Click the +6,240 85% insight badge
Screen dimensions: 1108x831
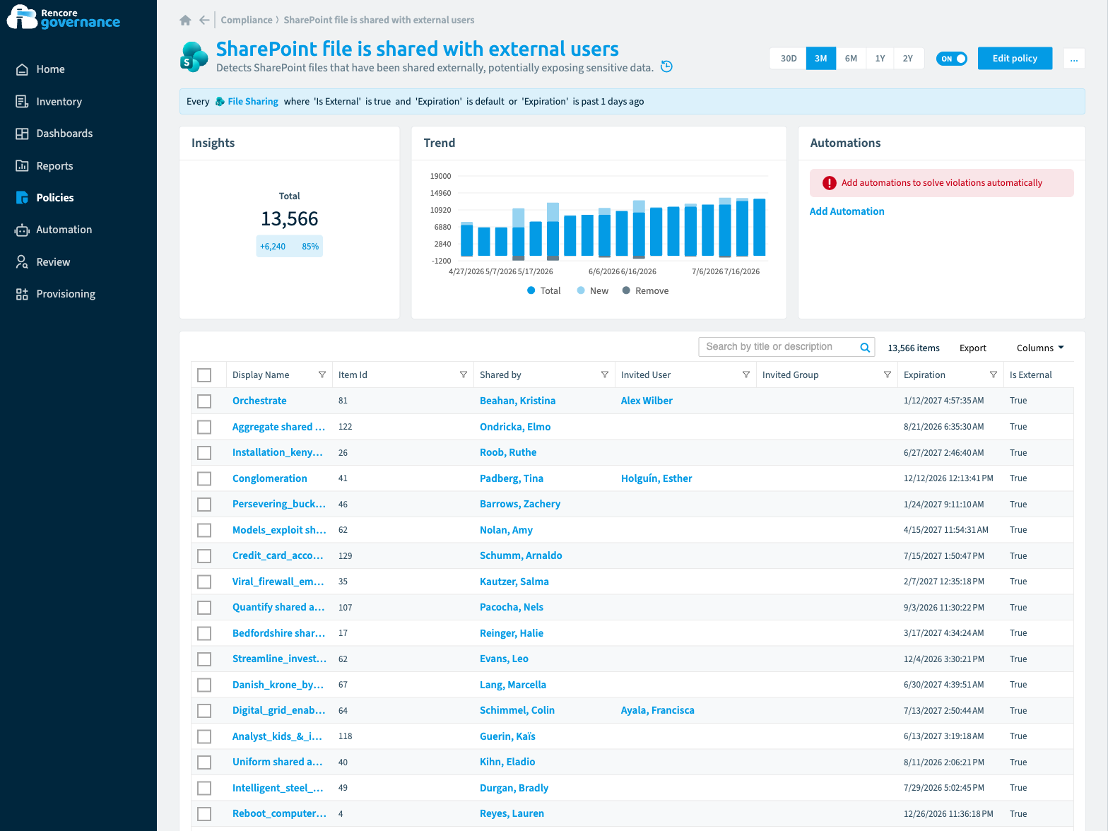[x=289, y=247]
